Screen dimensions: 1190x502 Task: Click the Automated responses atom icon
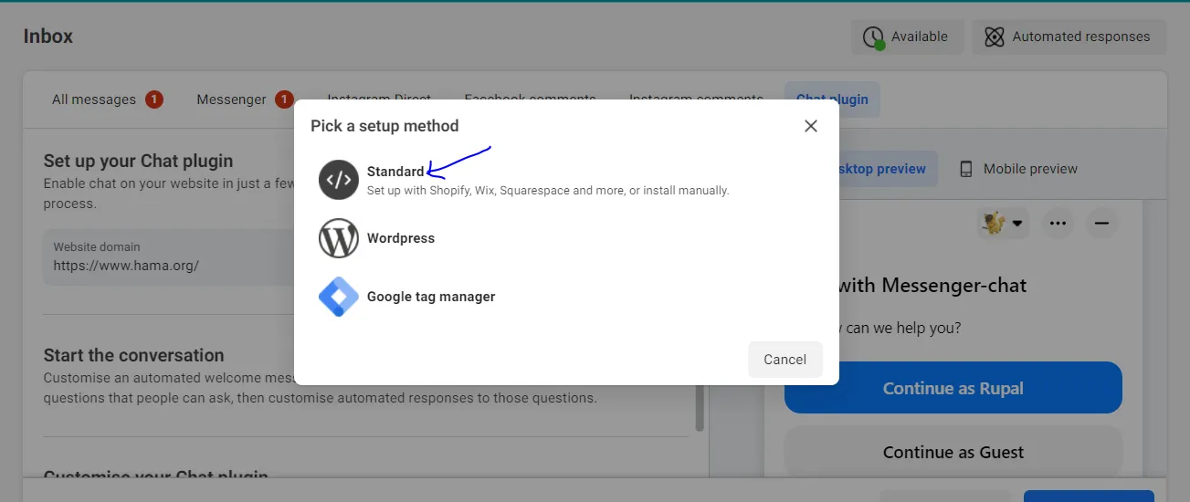coord(995,37)
